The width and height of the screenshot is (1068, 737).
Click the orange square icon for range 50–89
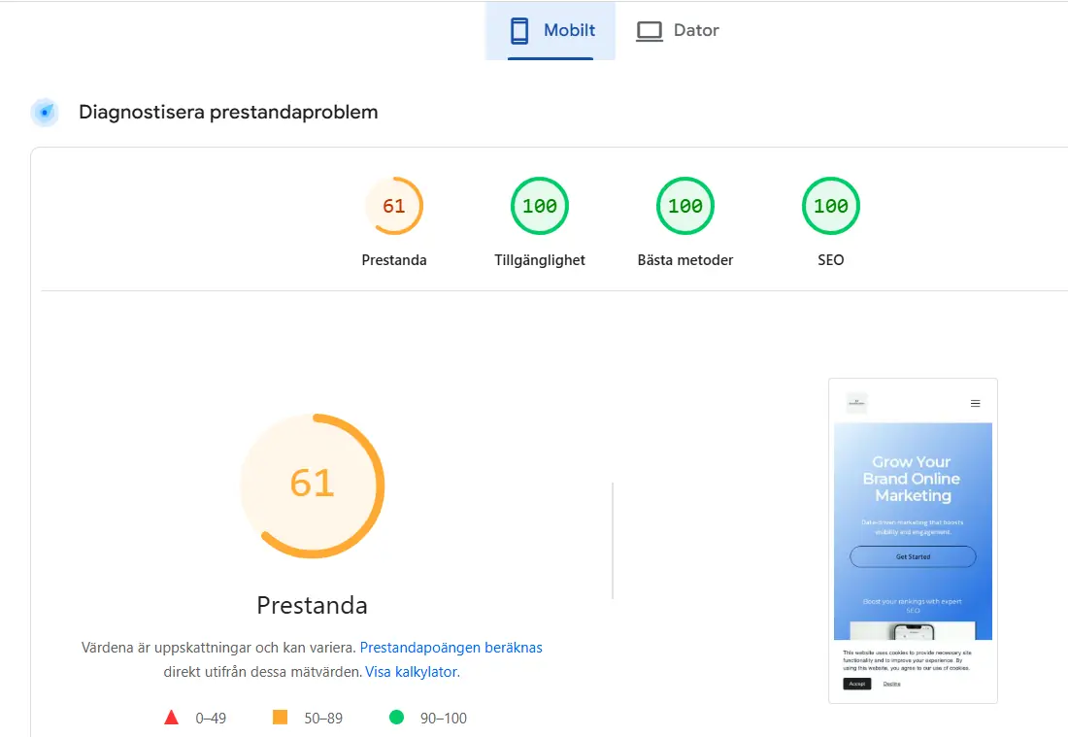coord(282,716)
